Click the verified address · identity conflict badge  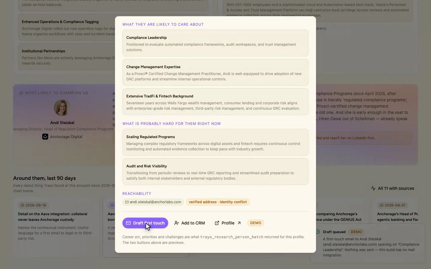coord(218,202)
